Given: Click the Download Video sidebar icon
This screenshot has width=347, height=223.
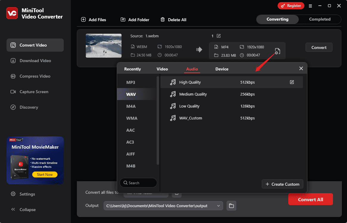Looking at the screenshot, I should 13,61.
